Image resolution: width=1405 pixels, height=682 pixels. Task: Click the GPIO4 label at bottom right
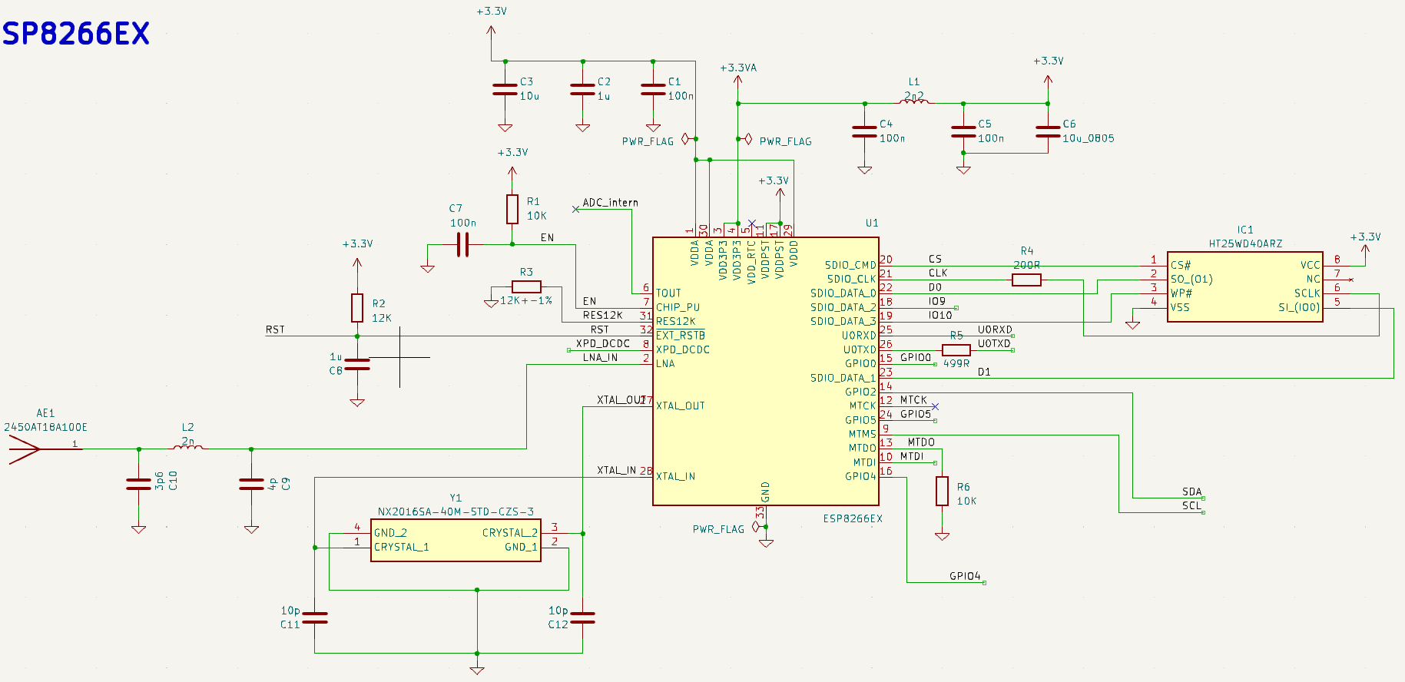965,576
